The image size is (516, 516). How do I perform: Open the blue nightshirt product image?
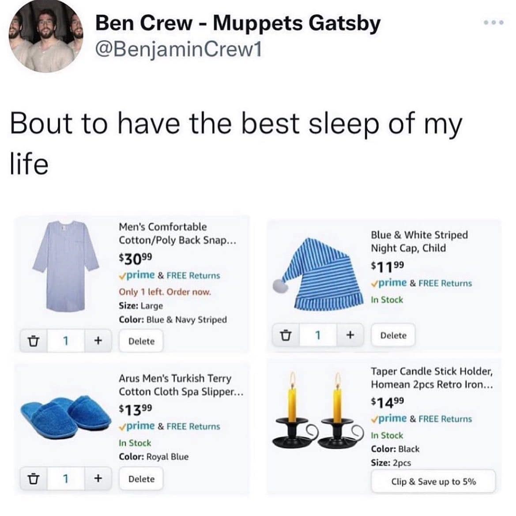65,267
